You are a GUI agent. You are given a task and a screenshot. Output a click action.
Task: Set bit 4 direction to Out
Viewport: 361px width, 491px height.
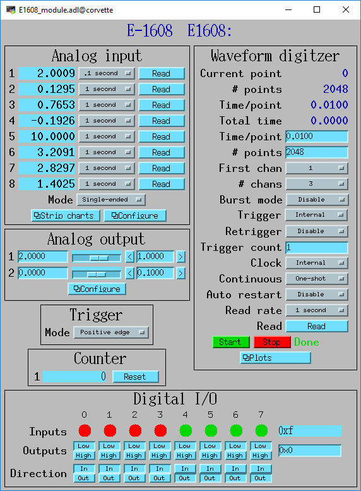pyautogui.click(x=184, y=478)
